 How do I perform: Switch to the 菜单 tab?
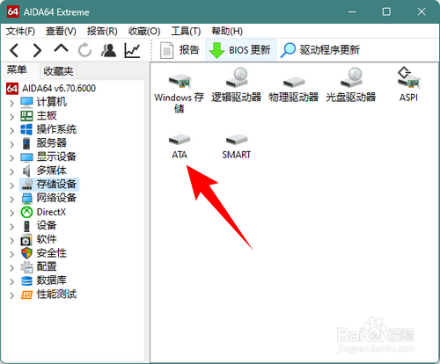click(x=17, y=69)
